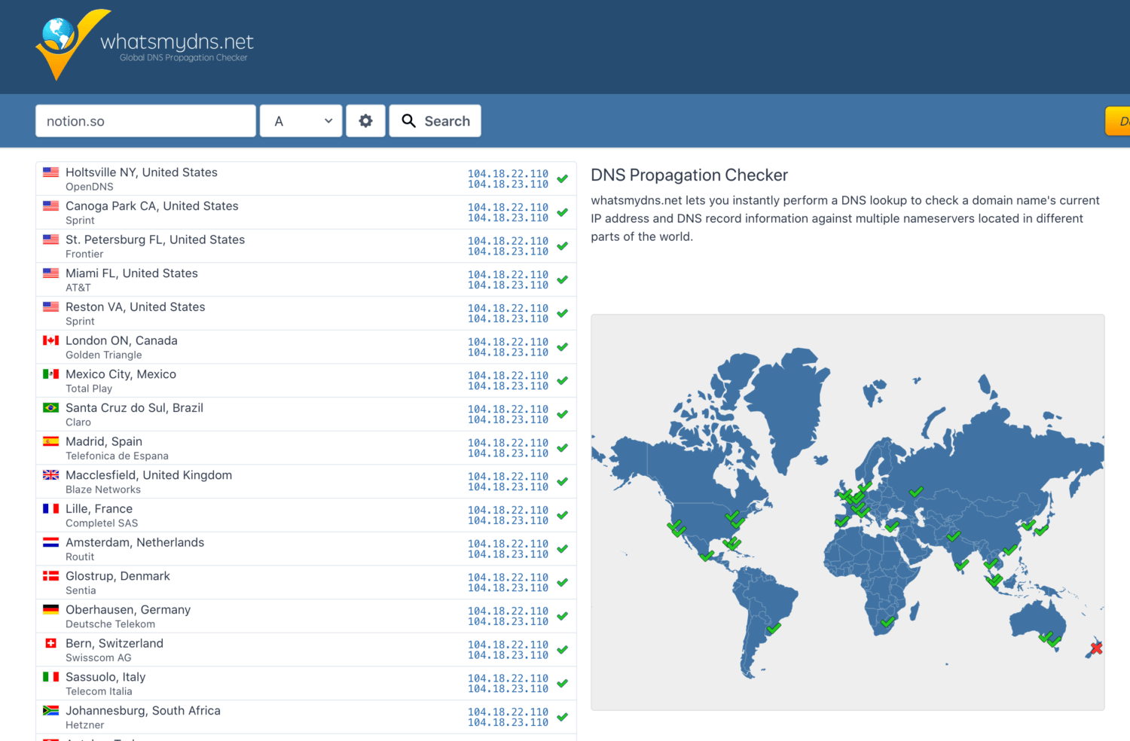Click the OpenDNS provider label
1130x741 pixels.
pos(90,187)
